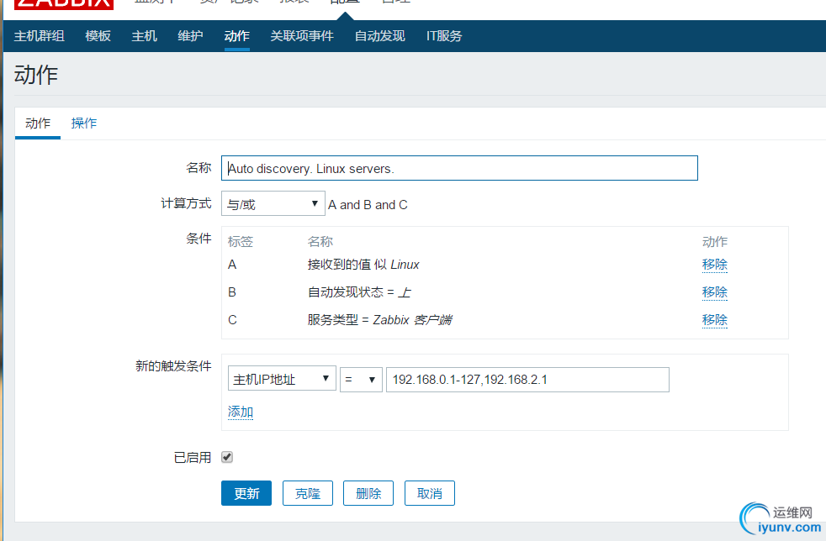Navigate to 主机群组 in the submenu

pos(39,35)
